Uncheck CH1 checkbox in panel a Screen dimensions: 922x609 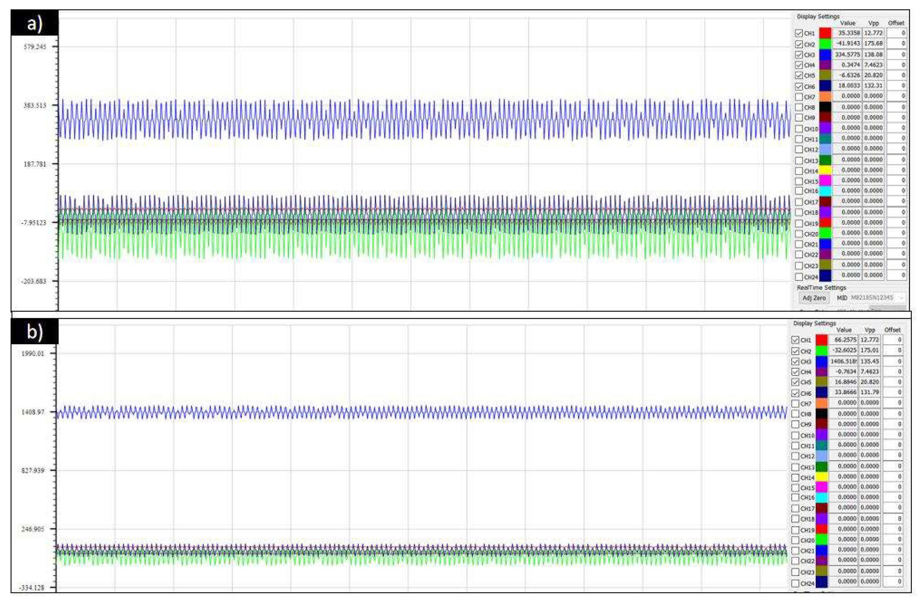click(x=799, y=34)
